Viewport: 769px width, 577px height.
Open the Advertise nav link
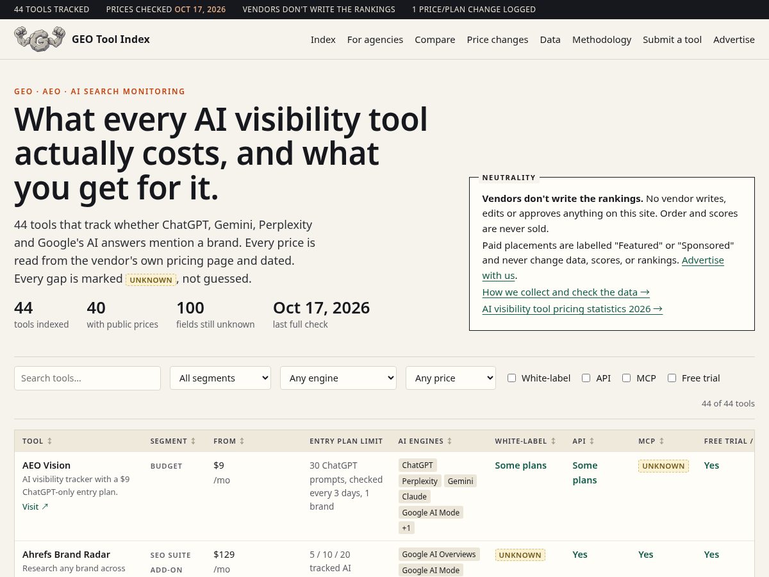[734, 39]
